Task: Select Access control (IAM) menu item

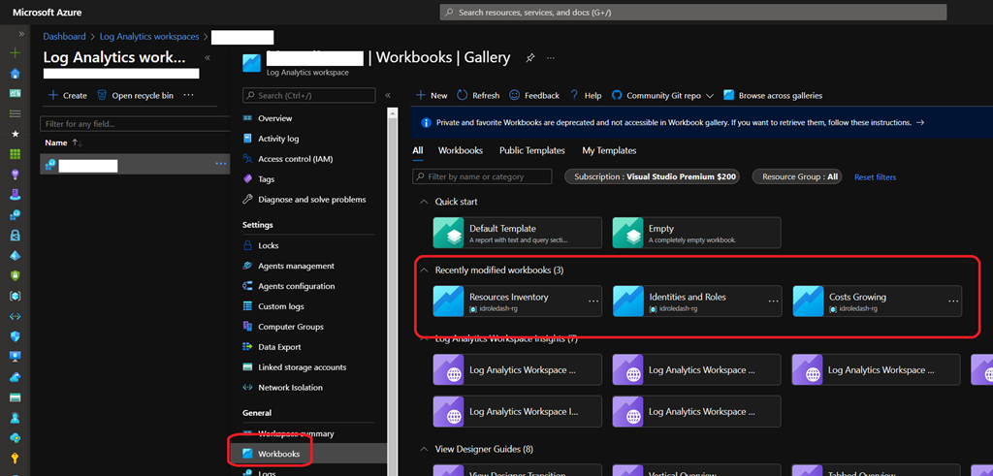Action: coord(295,159)
